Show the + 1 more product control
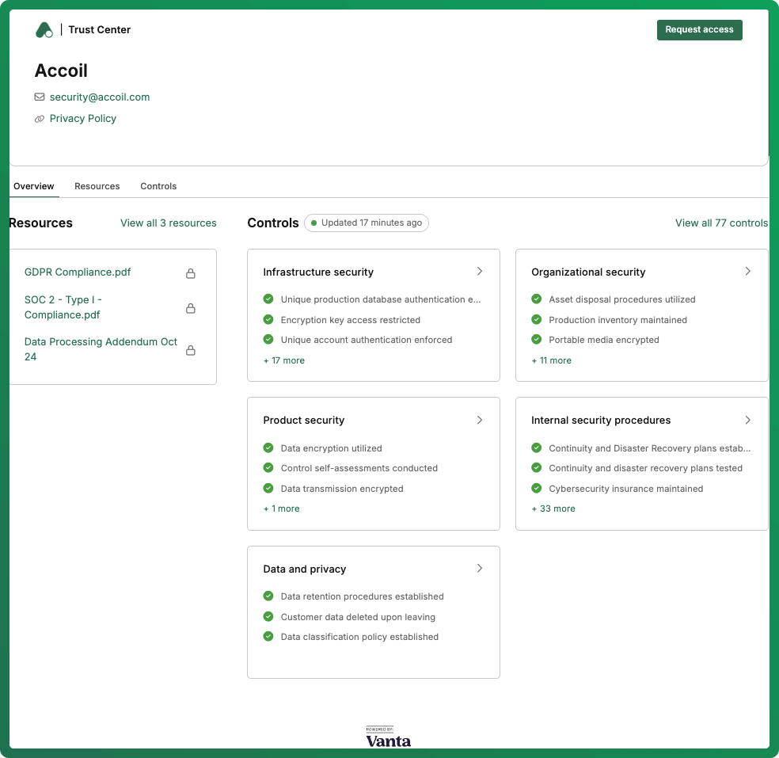The width and height of the screenshot is (779, 758). (282, 509)
